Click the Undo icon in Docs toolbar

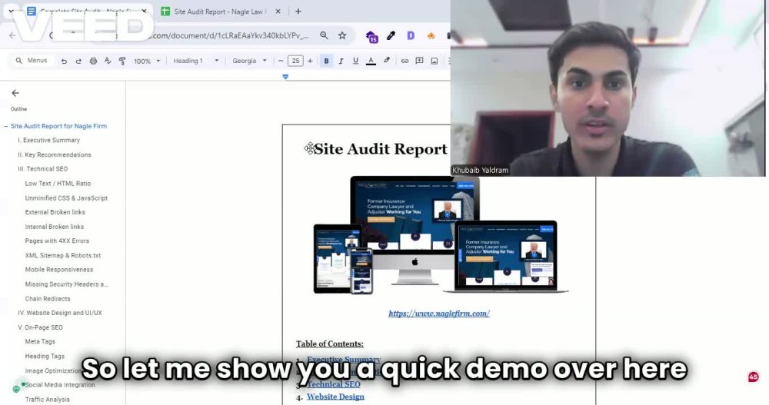click(x=64, y=61)
